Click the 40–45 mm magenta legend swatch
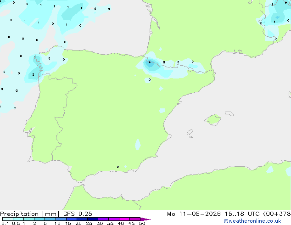 (x=124, y=219)
